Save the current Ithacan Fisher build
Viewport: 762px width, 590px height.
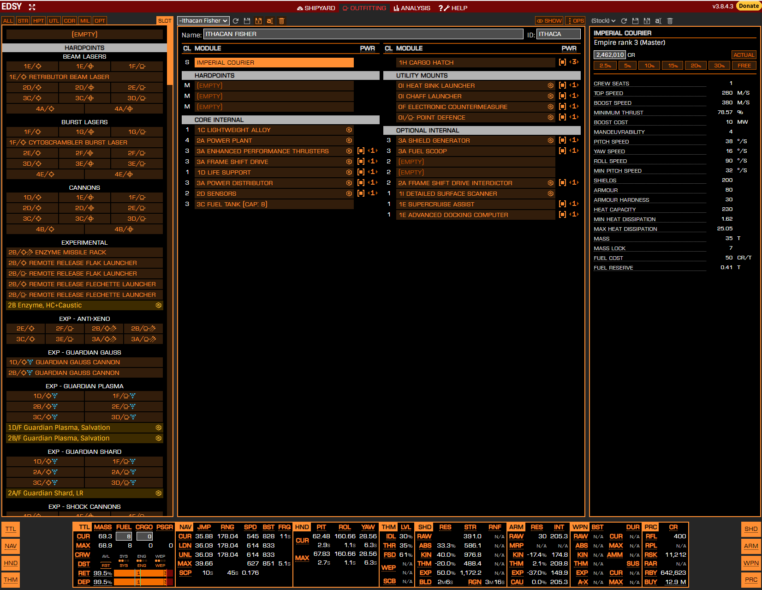[247, 21]
